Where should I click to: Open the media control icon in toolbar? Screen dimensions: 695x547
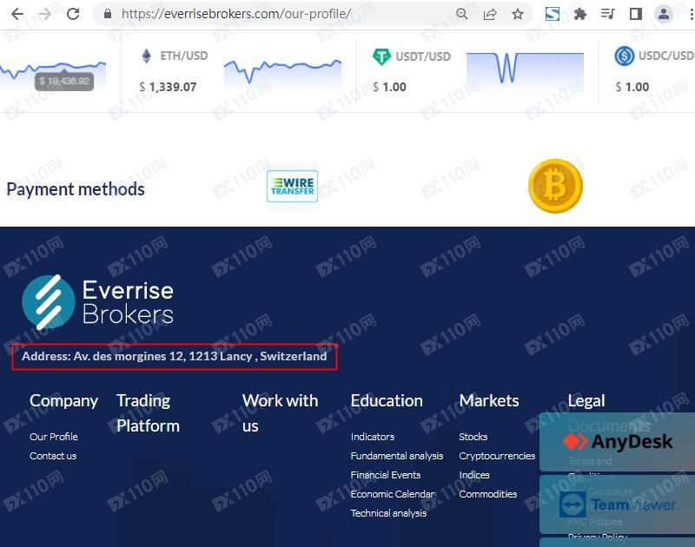(x=608, y=14)
